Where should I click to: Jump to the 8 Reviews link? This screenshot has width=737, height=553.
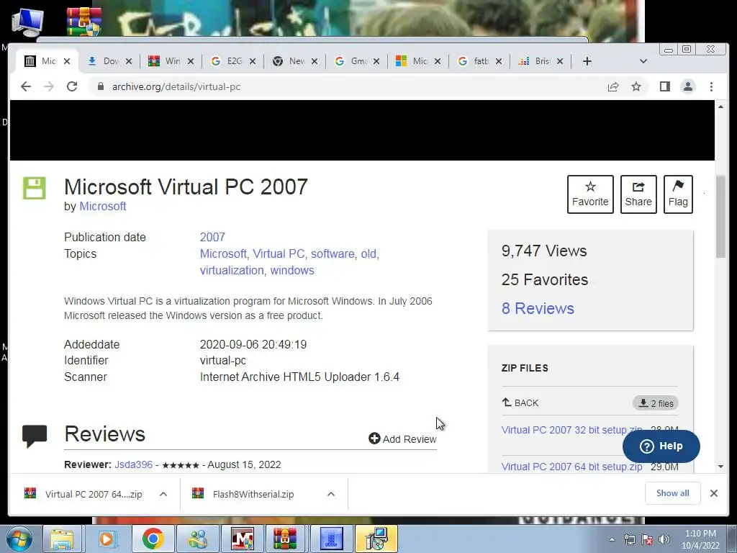(x=538, y=308)
